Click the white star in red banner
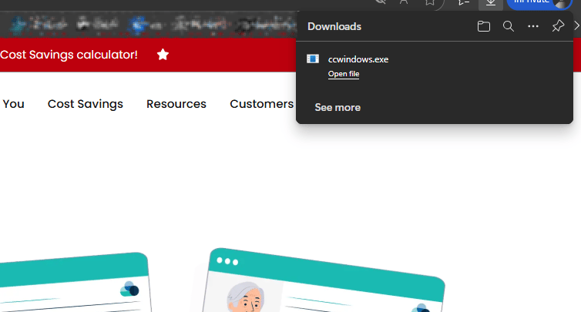The height and width of the screenshot is (312, 581). 163,55
